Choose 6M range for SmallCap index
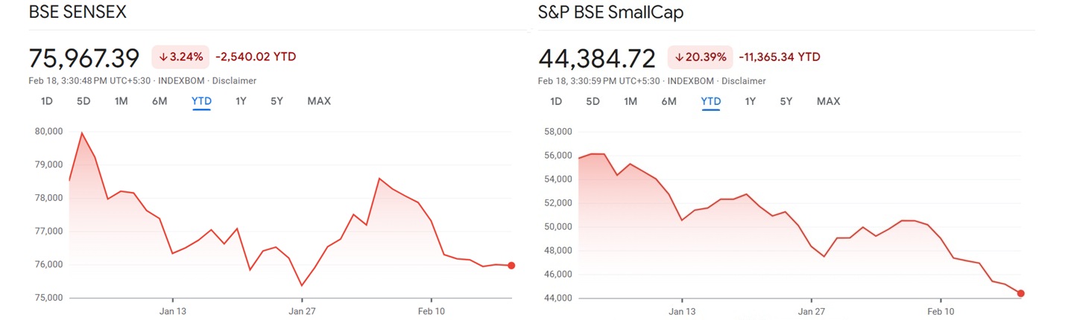This screenshot has width=1068, height=320. [x=669, y=101]
